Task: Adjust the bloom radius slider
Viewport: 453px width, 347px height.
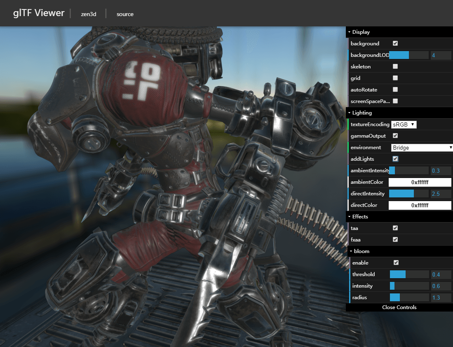Action: (409, 298)
